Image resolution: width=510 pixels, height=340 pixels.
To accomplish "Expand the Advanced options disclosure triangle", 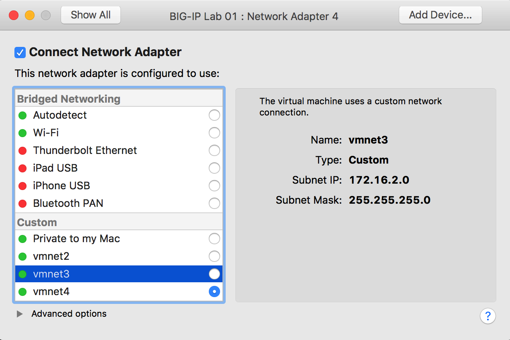I will pos(20,314).
